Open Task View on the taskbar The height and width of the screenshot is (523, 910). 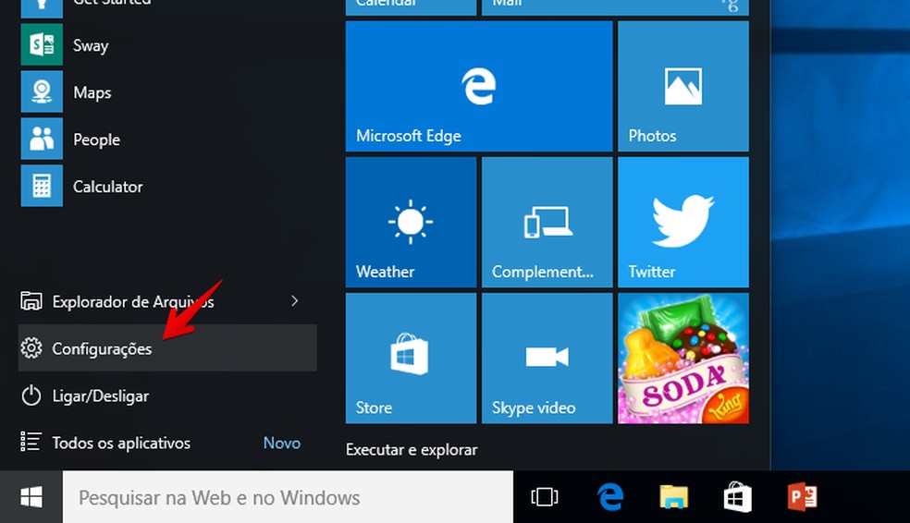click(545, 497)
